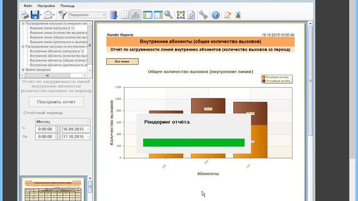Click the Построить отчёт button
This screenshot has height=201, width=358.
point(56,102)
